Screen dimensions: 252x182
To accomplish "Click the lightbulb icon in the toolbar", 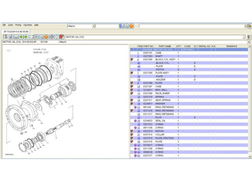I will click(x=56, y=37).
